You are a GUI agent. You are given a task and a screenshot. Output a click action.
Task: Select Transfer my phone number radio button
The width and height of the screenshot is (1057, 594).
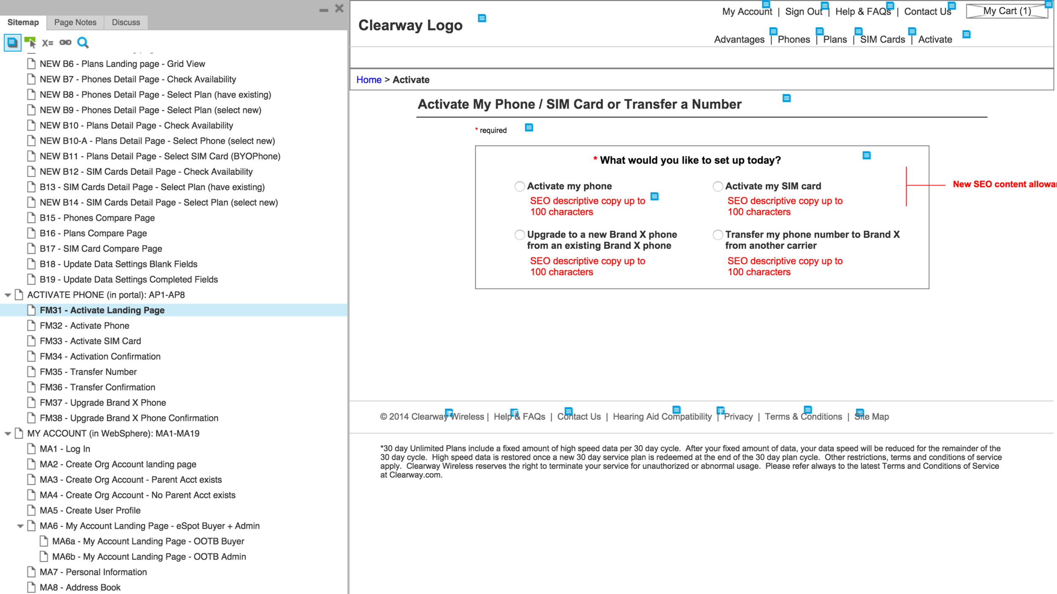coord(717,235)
